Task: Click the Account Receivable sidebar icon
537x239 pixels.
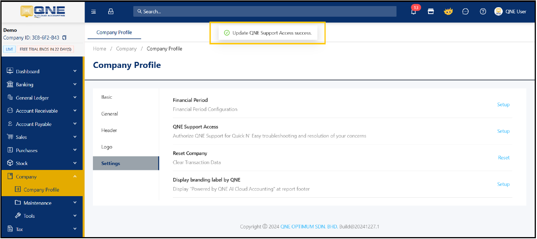Action: [x=10, y=110]
